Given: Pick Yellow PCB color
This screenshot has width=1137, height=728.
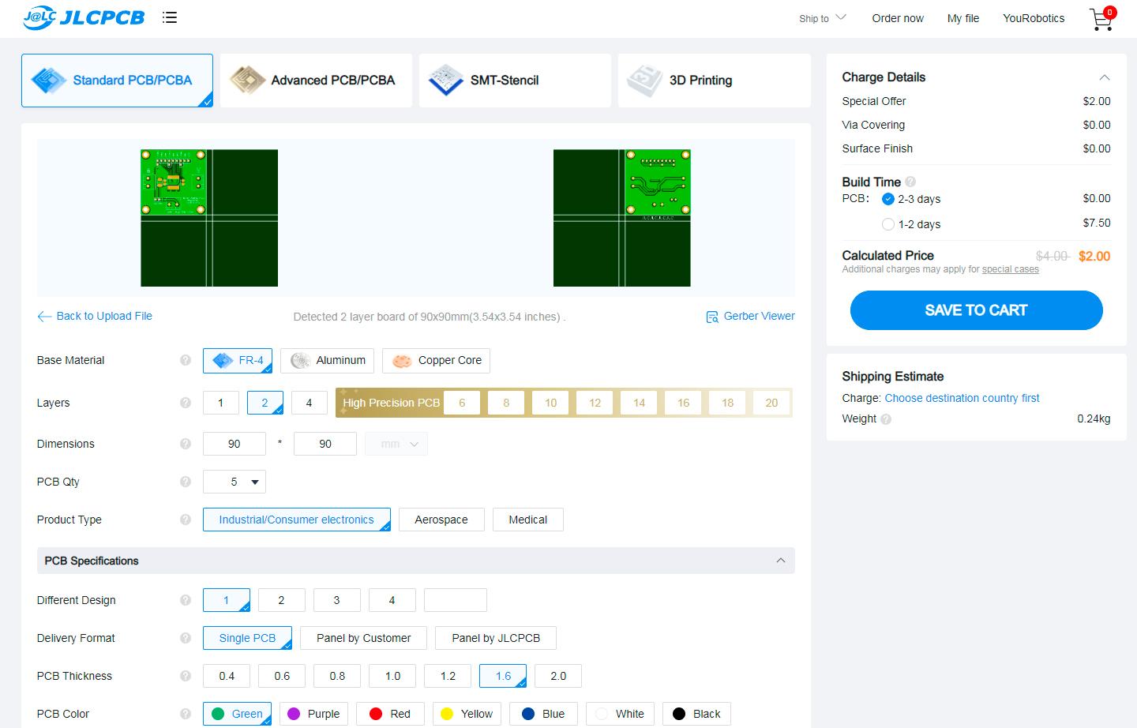Looking at the screenshot, I should point(467,714).
